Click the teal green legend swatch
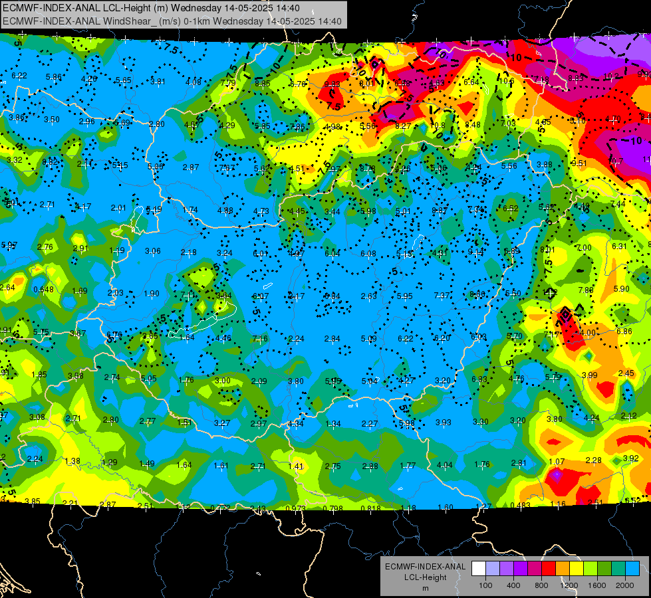 click(x=618, y=569)
